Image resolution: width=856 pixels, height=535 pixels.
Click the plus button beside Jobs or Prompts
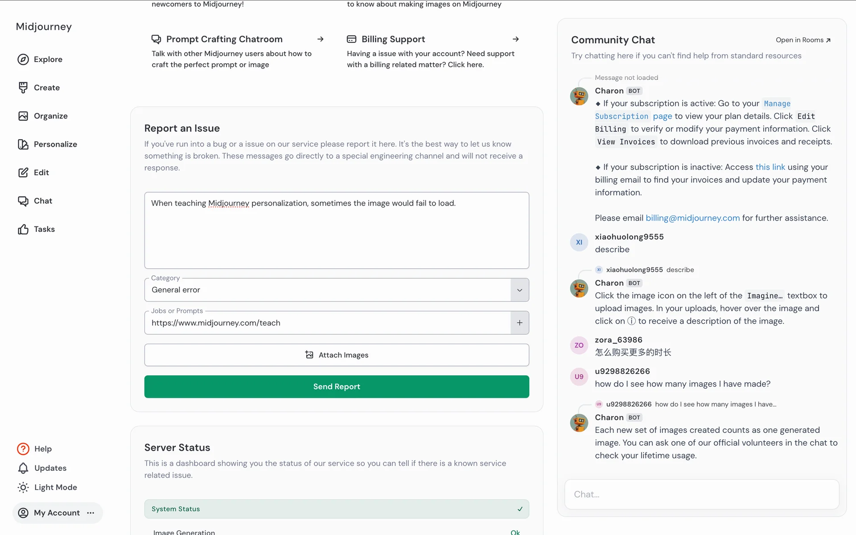519,323
